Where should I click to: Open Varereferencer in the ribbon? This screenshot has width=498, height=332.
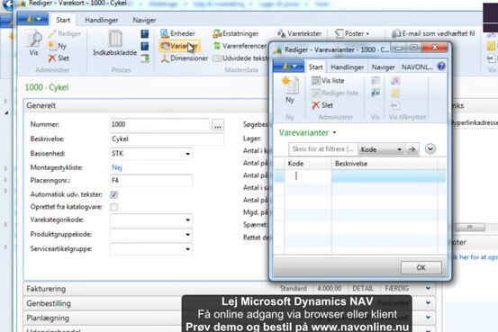[240, 46]
